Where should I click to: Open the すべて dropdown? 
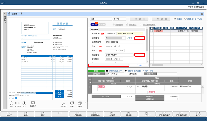pyautogui.click(x=119, y=19)
